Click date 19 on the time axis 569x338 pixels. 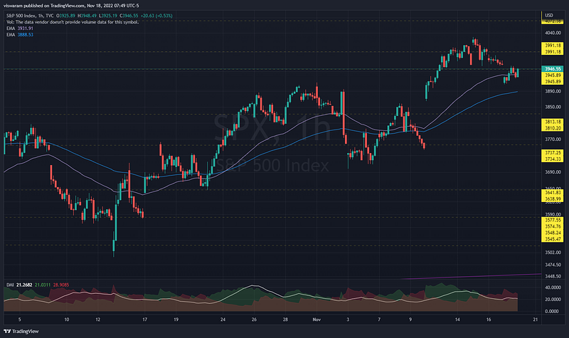tap(176, 319)
